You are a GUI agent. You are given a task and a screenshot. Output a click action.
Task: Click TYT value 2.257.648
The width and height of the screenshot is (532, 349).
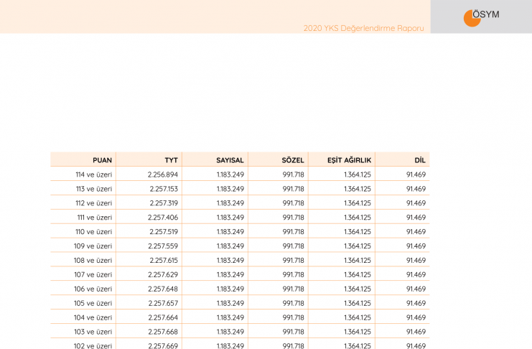(x=162, y=289)
